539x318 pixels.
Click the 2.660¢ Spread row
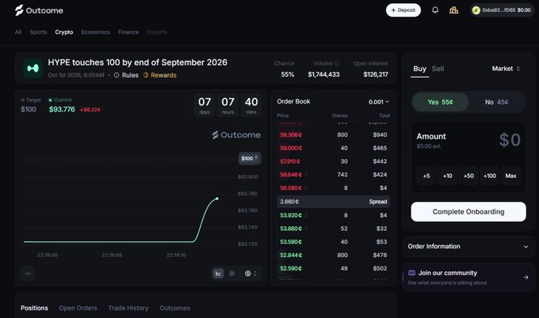click(333, 202)
